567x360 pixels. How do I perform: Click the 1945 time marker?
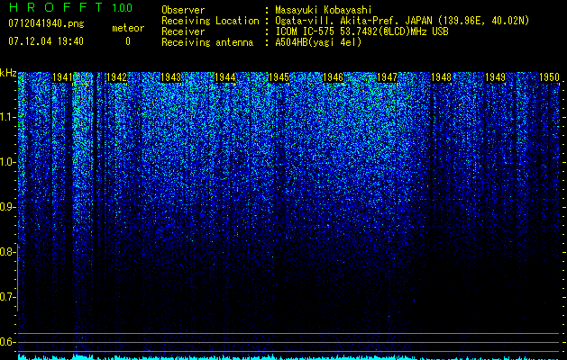pyautogui.click(x=279, y=77)
